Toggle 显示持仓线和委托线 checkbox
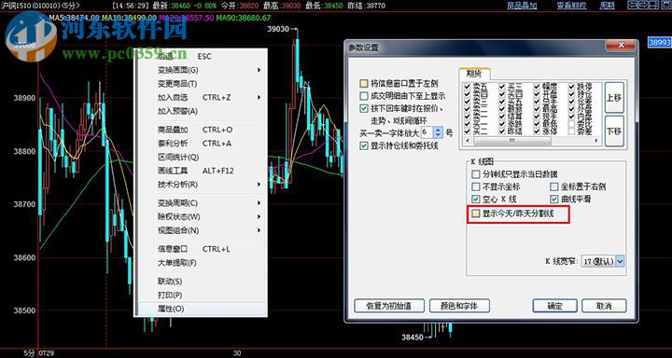Image resolution: width=672 pixels, height=358 pixels. click(x=364, y=146)
